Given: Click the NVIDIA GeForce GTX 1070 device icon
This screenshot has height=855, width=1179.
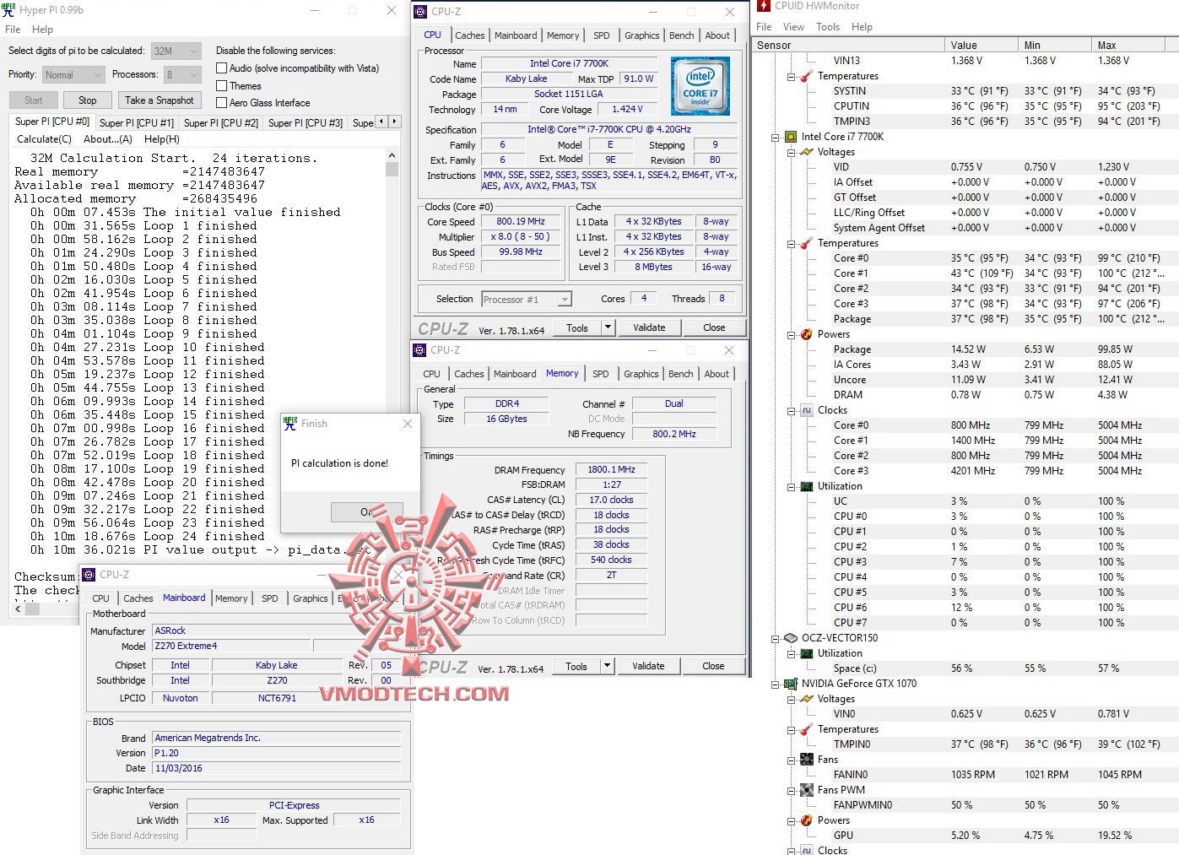Looking at the screenshot, I should pyautogui.click(x=790, y=684).
